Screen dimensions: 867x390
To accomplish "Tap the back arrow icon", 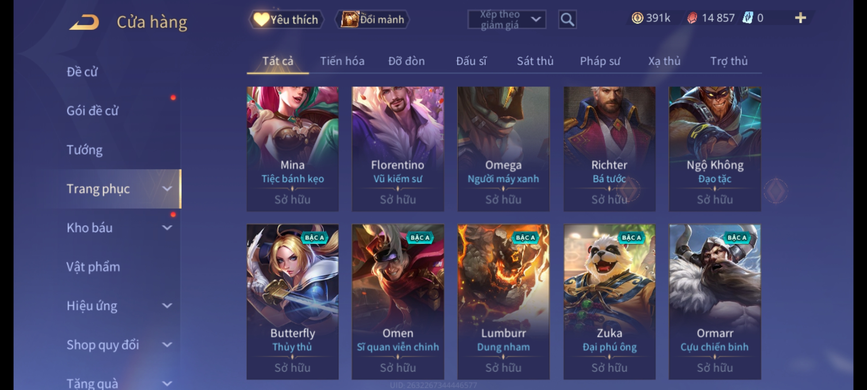I will 84,22.
